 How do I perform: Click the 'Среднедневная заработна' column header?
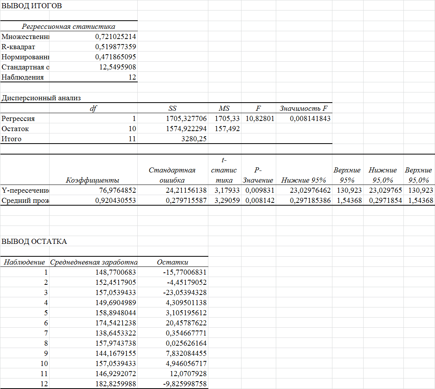[x=94, y=262]
